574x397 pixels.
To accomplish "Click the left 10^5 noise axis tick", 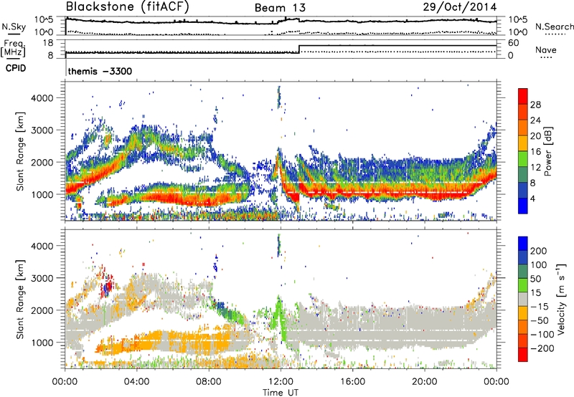I will pyautogui.click(x=44, y=20).
